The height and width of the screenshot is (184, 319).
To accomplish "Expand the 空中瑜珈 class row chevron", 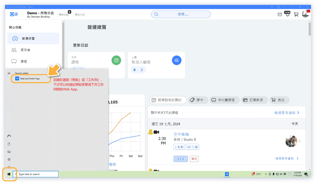I will (x=300, y=141).
